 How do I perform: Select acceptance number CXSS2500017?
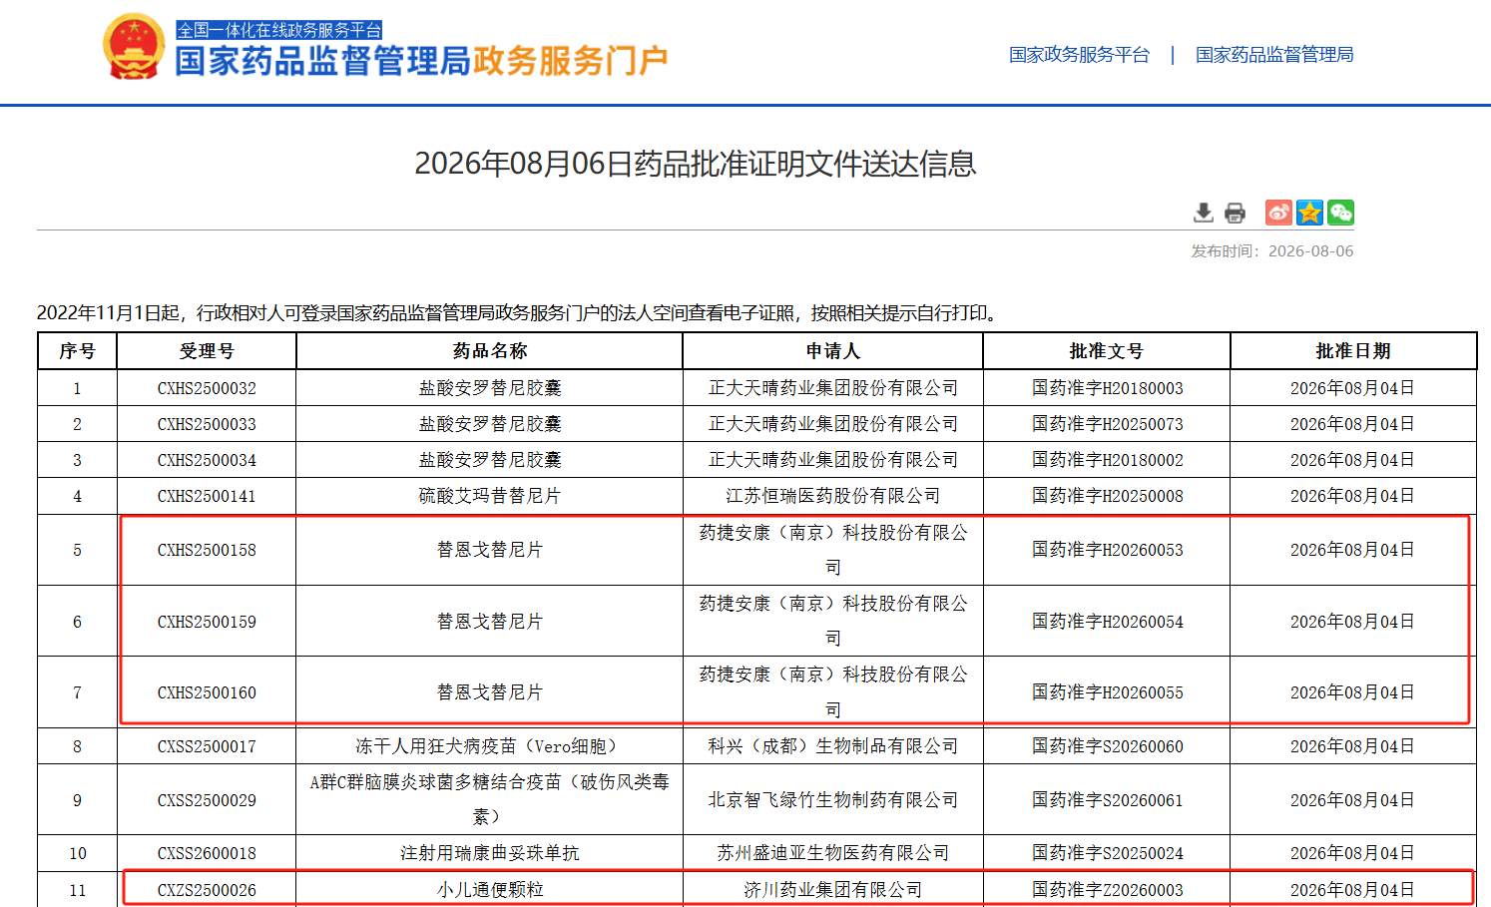pos(207,746)
